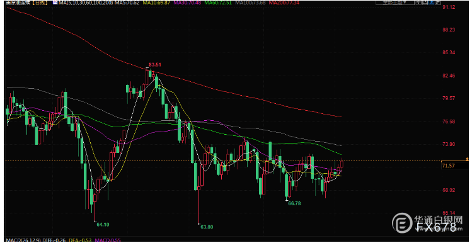This screenshot has height=243, width=472.
Task: Click the rightmost toolbar icon at top right
Action: [x=438, y=3]
